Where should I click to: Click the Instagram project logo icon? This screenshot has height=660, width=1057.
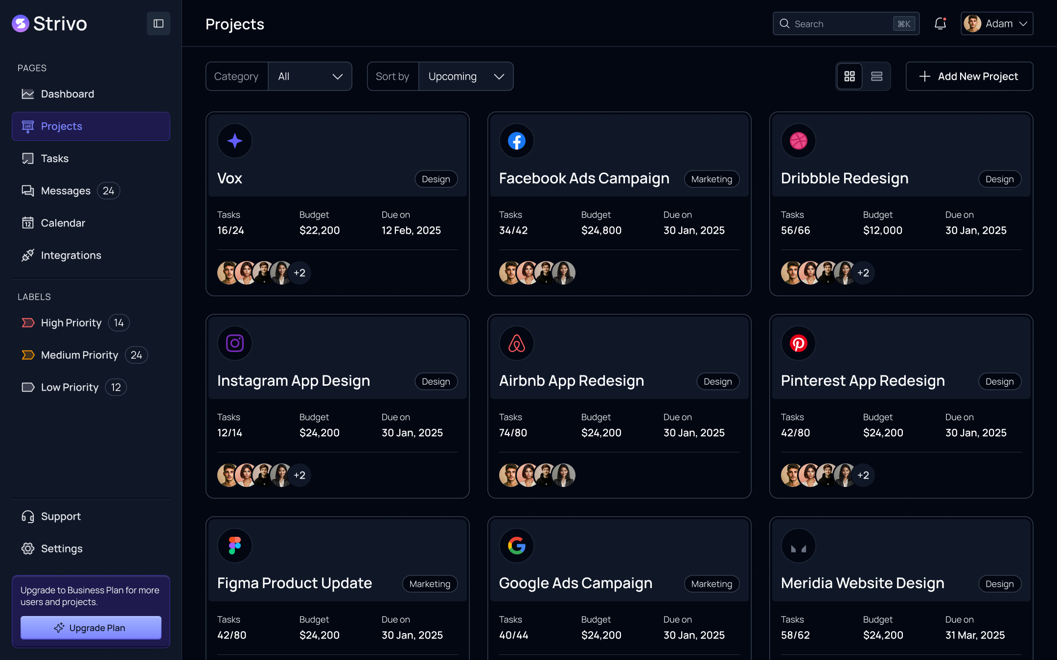[x=234, y=343]
